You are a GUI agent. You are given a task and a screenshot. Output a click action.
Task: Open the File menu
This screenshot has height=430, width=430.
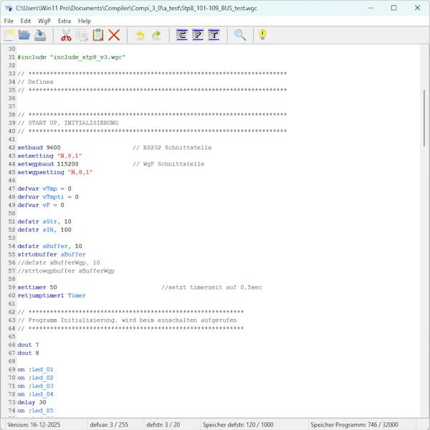point(9,21)
